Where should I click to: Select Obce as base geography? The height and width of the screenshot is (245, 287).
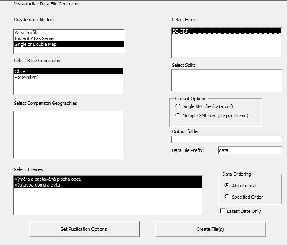(x=69, y=71)
